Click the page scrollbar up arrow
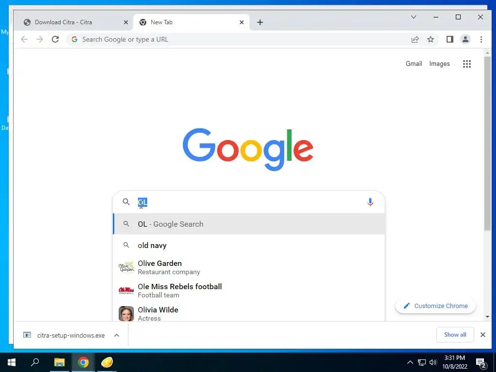Viewport: 496px width, 372px height. pos(487,53)
